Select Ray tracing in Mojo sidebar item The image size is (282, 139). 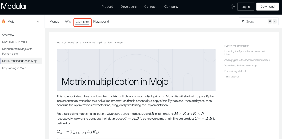coord(14,68)
